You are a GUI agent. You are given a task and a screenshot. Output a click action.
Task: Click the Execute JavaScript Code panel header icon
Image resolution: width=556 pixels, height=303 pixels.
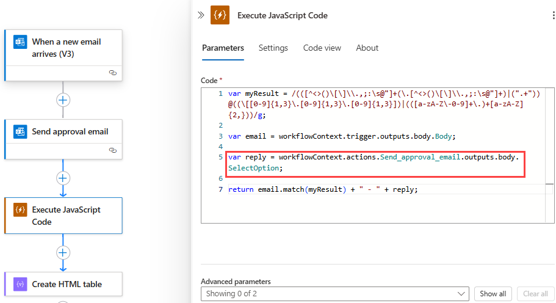coord(220,15)
